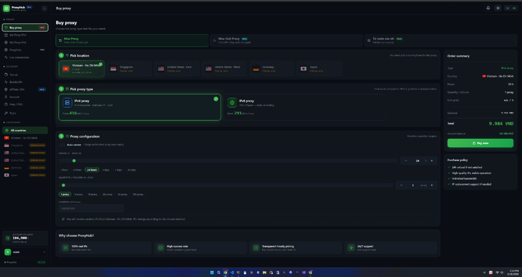Decrease proxy quantity with minus button
522x277 pixels.
pos(401,185)
